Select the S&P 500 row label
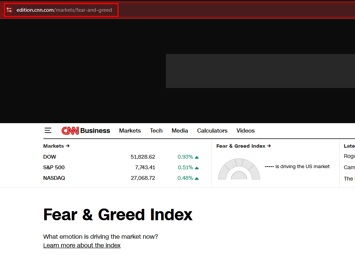Viewport: 355px width, 275px height. click(54, 167)
